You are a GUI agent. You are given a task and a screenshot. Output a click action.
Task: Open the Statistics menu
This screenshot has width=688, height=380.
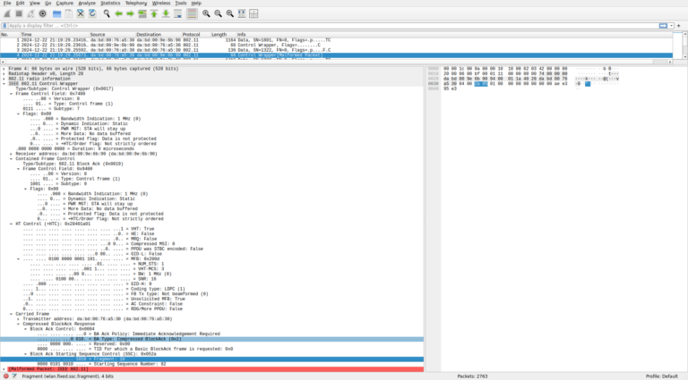pyautogui.click(x=110, y=3)
